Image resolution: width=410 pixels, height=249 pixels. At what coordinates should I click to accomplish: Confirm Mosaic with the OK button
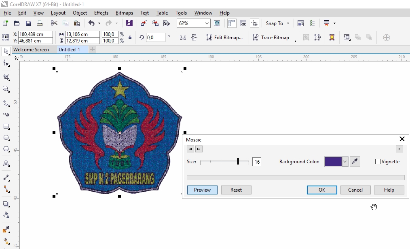click(322, 190)
